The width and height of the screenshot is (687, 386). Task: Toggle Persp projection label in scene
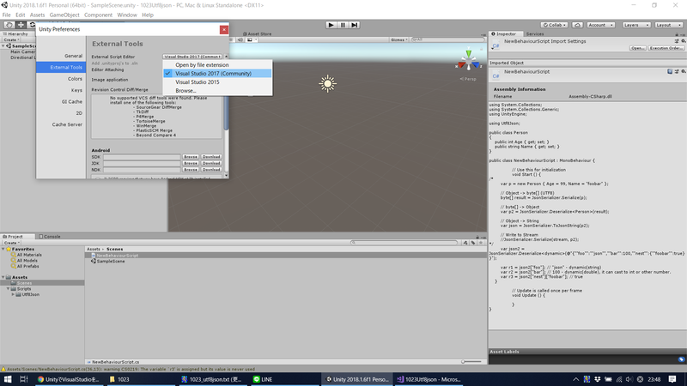tap(468, 79)
